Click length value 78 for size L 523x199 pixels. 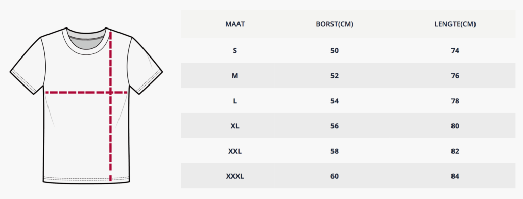tap(455, 101)
